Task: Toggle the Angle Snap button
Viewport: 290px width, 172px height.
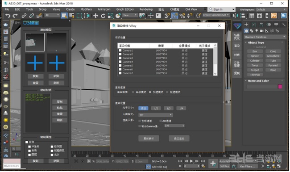Action: (x=174, y=16)
